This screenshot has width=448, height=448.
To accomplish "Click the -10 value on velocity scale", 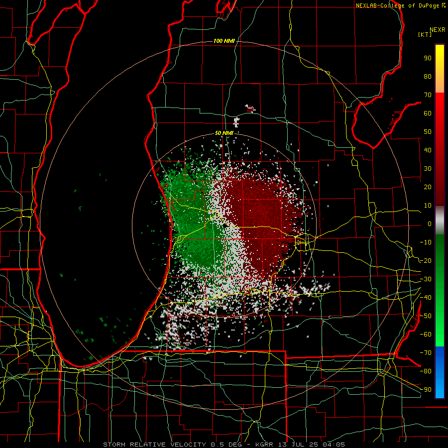I will (x=426, y=242).
